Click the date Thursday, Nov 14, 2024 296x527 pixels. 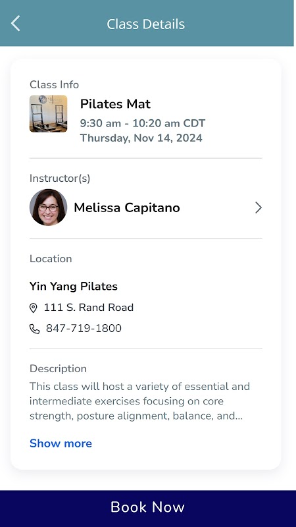(141, 138)
